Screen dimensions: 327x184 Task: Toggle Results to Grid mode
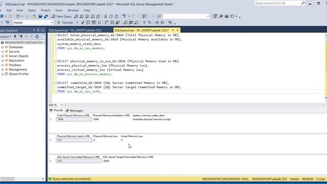point(131,22)
